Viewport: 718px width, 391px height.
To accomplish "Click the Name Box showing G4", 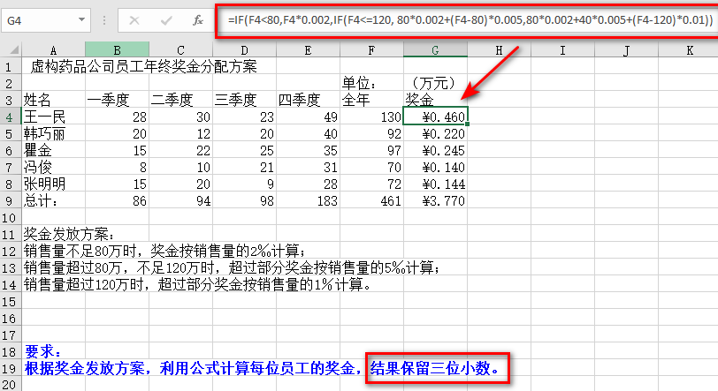I will (40, 19).
